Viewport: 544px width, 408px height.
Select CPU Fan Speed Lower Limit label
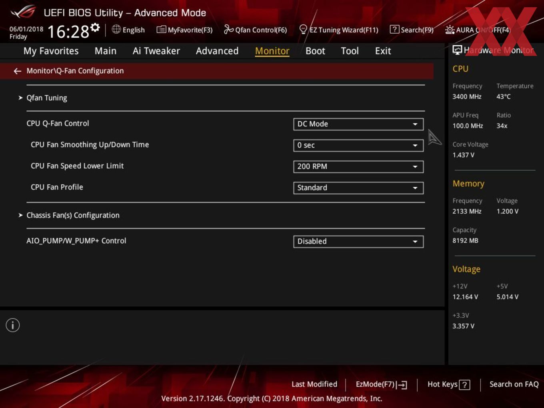[77, 166]
